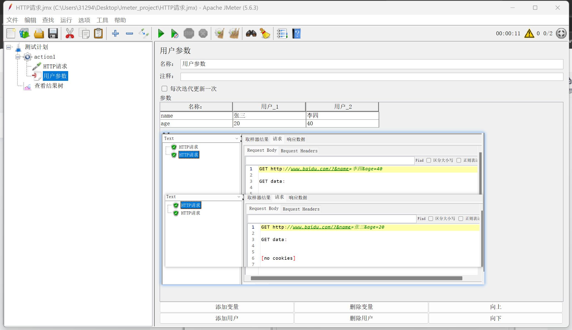Click the Save floppy disk toolbar icon

tap(53, 34)
